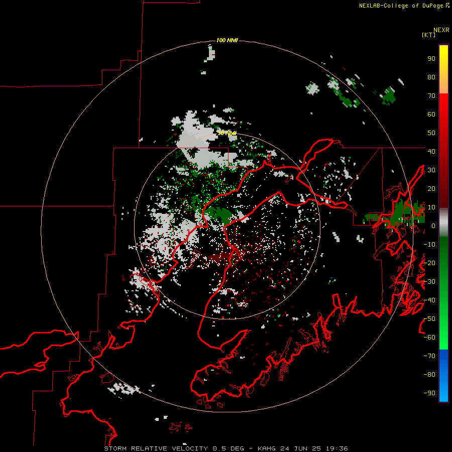
Task: Click the 20 value on the velocity scale
Action: 431,188
